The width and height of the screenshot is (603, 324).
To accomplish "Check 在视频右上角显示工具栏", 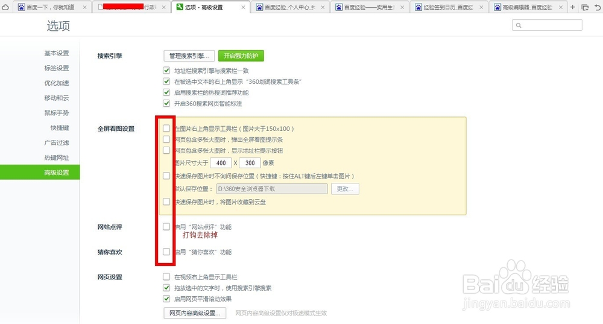I will point(166,277).
